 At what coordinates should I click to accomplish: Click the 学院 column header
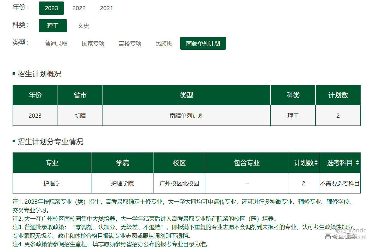pos(122,163)
